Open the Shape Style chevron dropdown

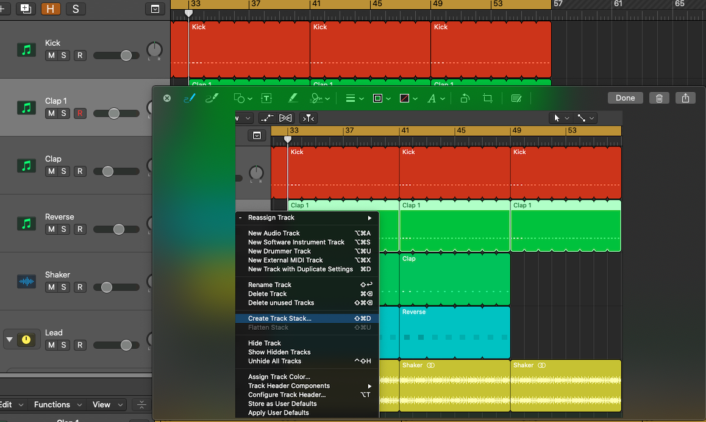coord(361,99)
